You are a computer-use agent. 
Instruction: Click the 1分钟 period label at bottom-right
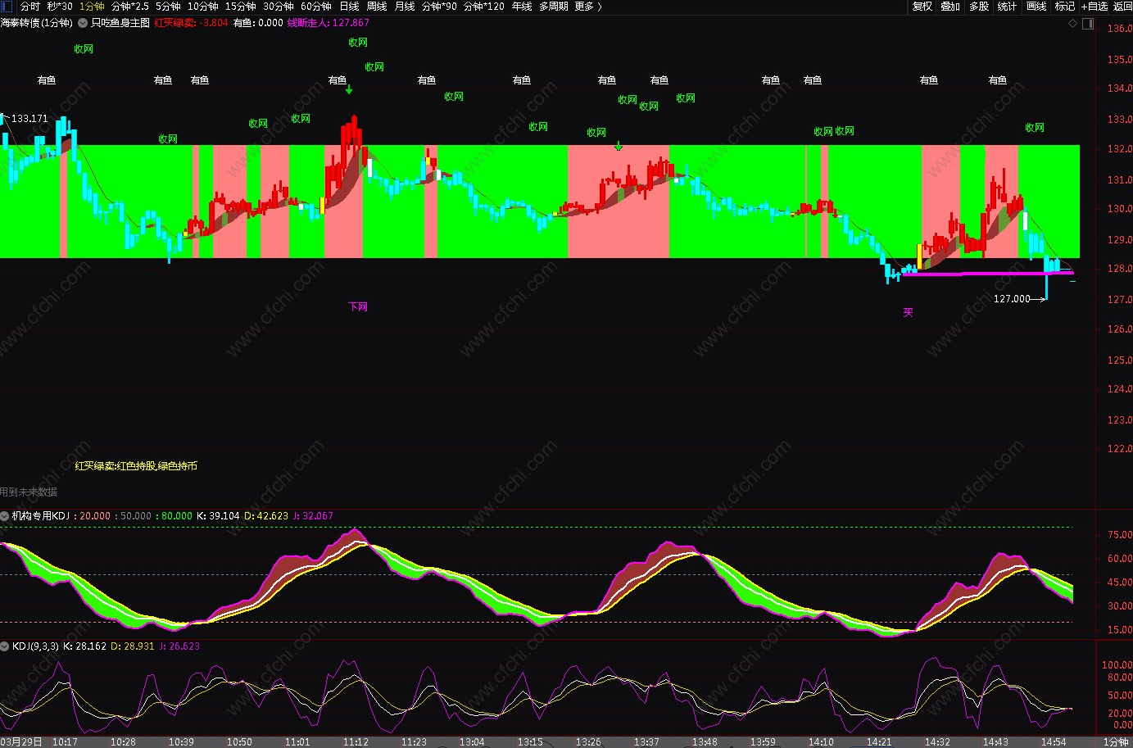point(1115,742)
